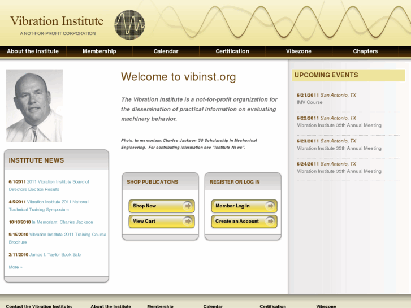Screen dimensions: 411x308
Task: Click footer Membership link
Action: 160,306
